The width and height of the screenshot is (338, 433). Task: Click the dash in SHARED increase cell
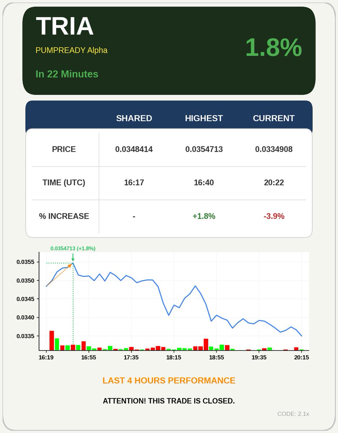134,216
